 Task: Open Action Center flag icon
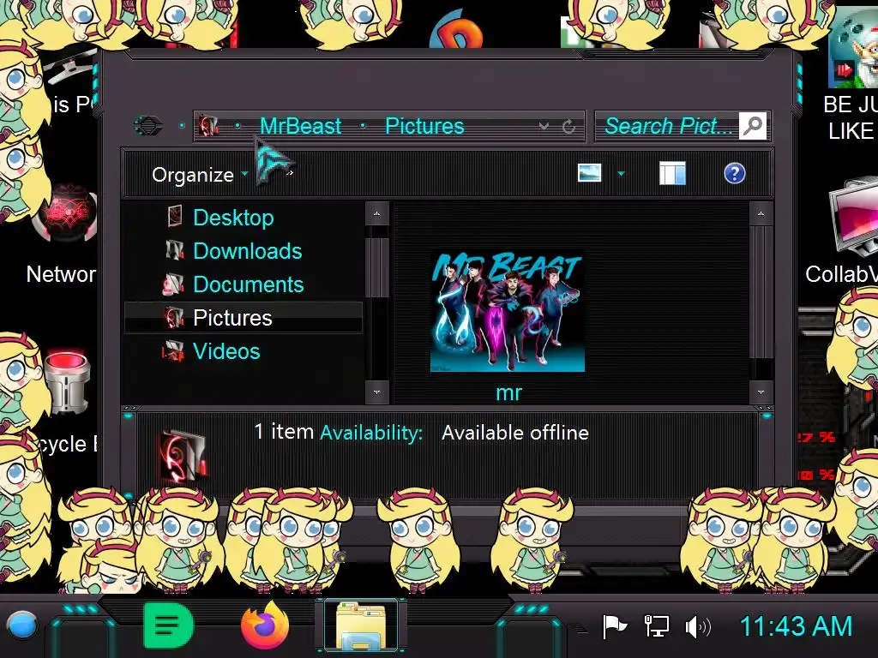tap(614, 626)
